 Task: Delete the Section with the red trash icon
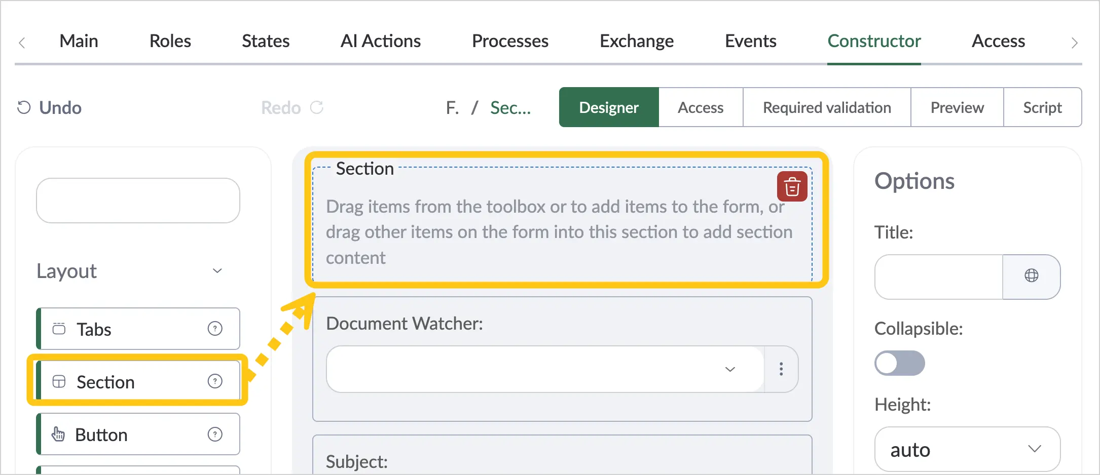tap(792, 187)
